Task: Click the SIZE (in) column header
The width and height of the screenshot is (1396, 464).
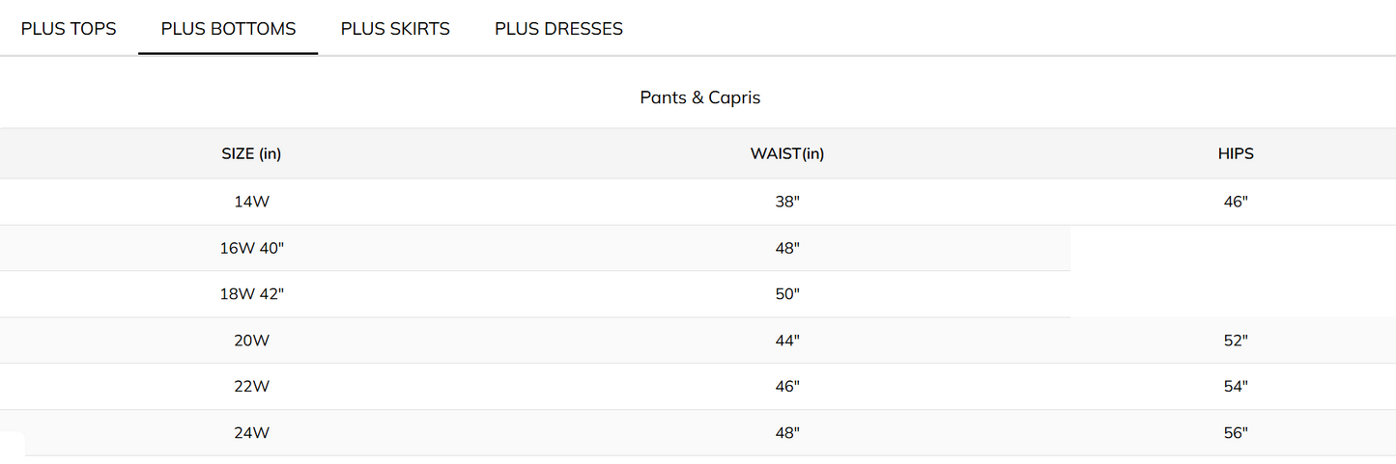Action: (x=251, y=153)
